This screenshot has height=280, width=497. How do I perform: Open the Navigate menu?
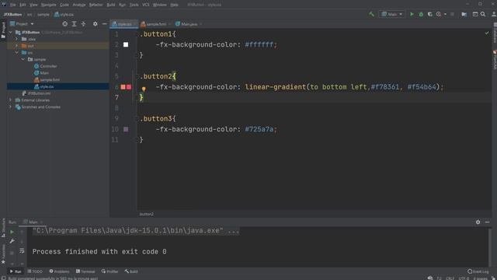(48, 5)
